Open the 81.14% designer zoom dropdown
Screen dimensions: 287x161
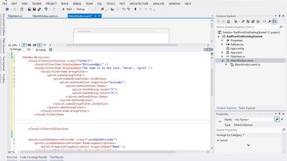[19, 45]
